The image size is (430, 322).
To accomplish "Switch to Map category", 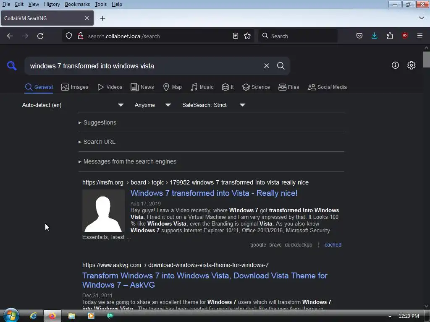I will (x=173, y=87).
